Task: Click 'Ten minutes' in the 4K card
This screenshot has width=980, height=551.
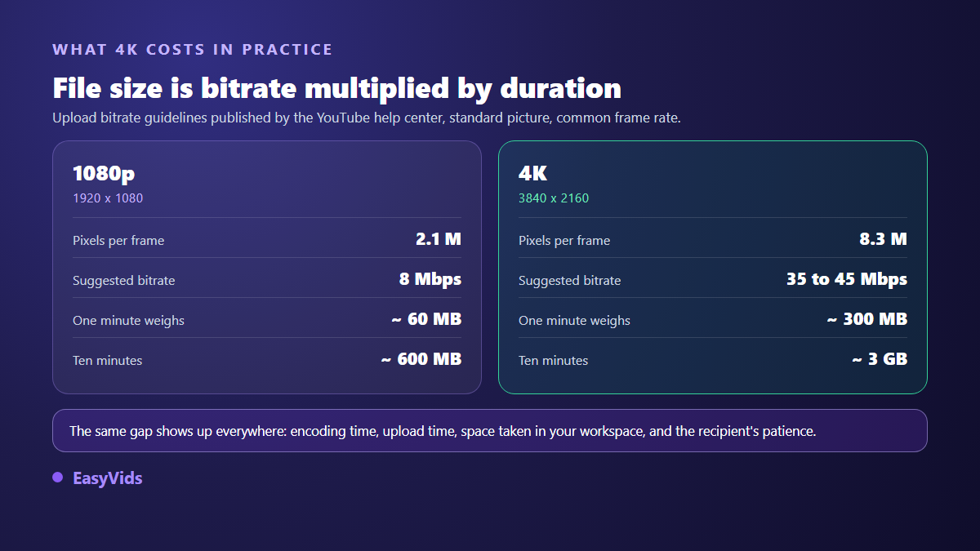Action: coord(554,361)
